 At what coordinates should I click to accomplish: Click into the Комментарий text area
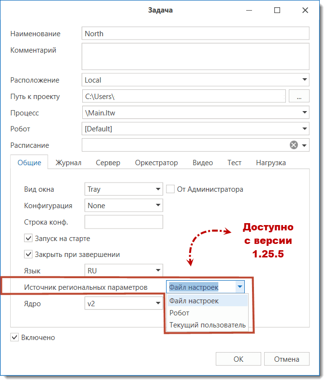pos(195,57)
